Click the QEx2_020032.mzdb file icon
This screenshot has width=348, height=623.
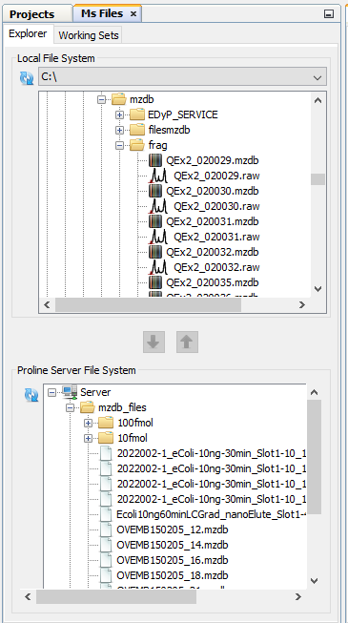[155, 252]
